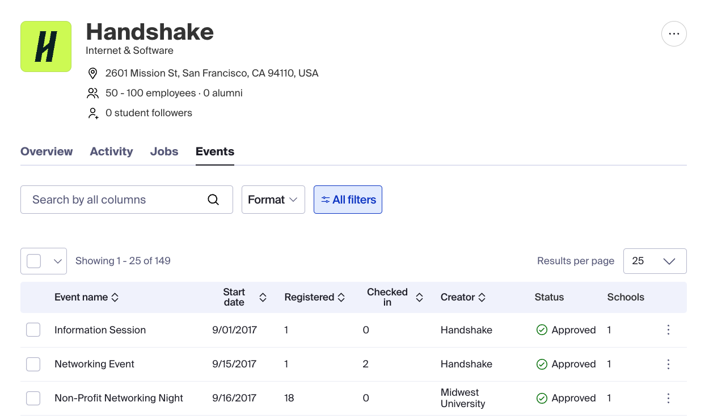Toggle the select-all events checkbox
The image size is (709, 419).
tap(34, 261)
